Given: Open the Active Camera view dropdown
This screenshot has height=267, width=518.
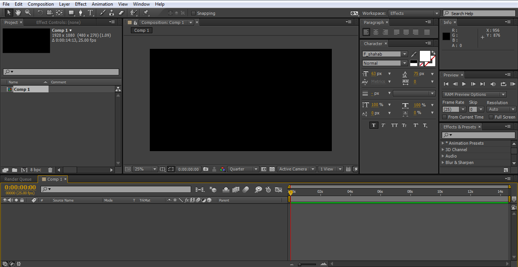Looking at the screenshot, I should 296,169.
